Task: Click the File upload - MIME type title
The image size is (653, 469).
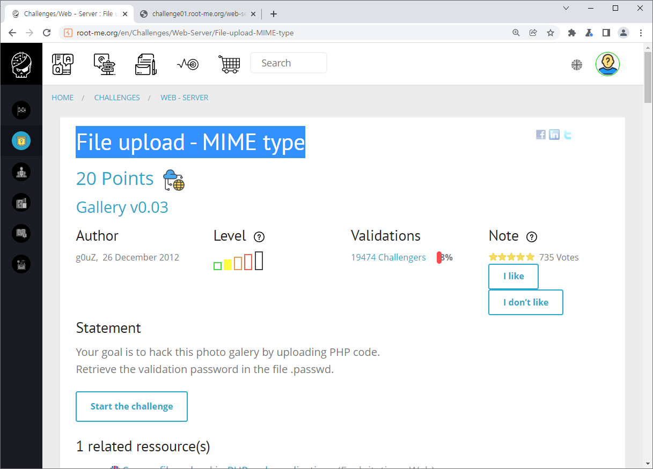Action: (x=190, y=142)
